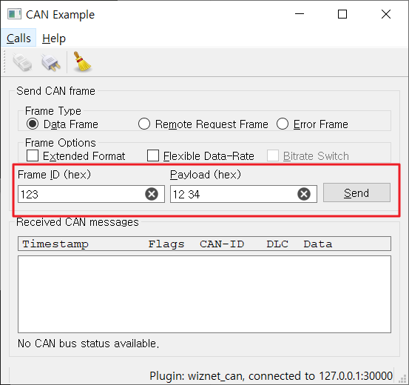The height and width of the screenshot is (385, 409).
Task: Close the CAN Example window
Action: point(386,14)
